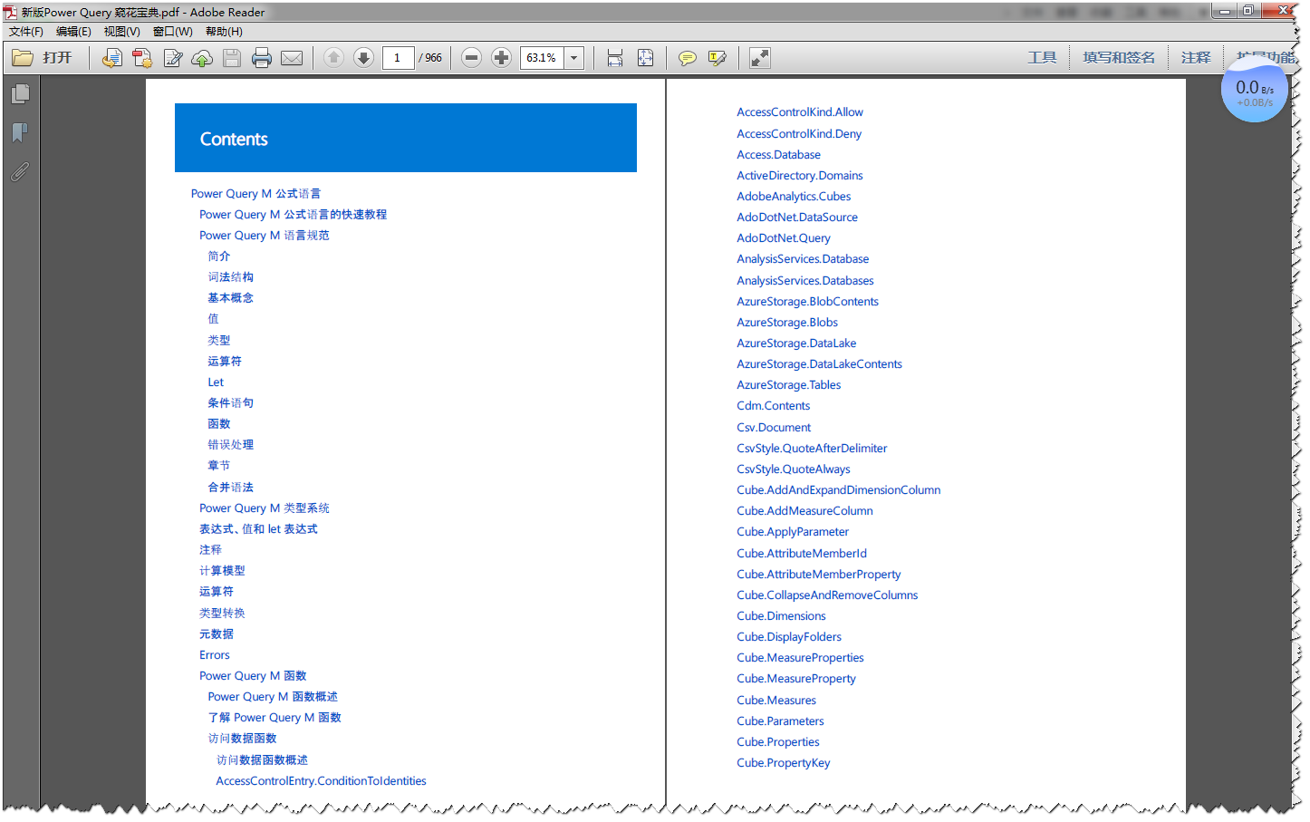
Task: Open the 词法结构 contents link
Action: tap(230, 277)
